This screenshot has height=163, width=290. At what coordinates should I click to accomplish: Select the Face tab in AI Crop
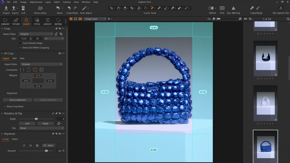tap(14, 58)
